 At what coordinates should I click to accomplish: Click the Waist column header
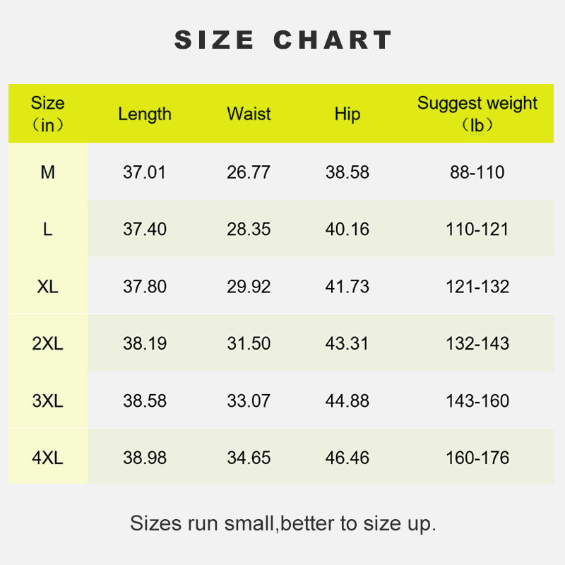(249, 114)
